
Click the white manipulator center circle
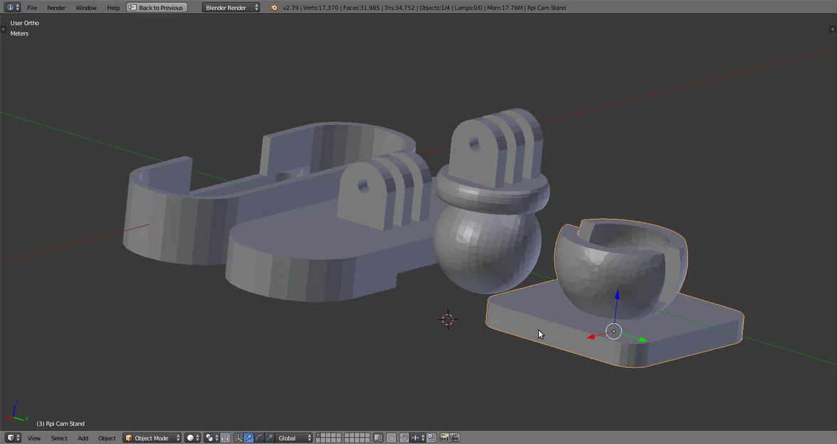[614, 331]
